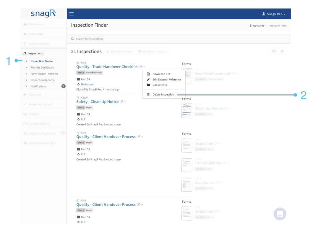This screenshot has height=233, width=311.
Task: Click the Bedroom 1 location link
Action: point(88,84)
